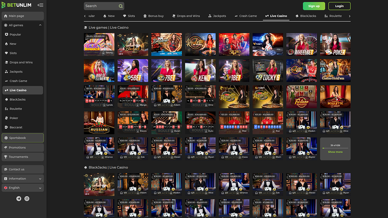Screen dimensions: 388x218
Task: Go to the Drops and Wins tab
Action: click(x=187, y=16)
